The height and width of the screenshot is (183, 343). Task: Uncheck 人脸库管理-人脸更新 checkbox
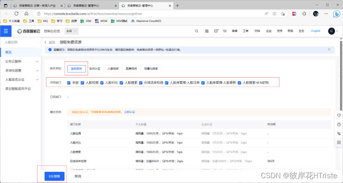point(203,83)
